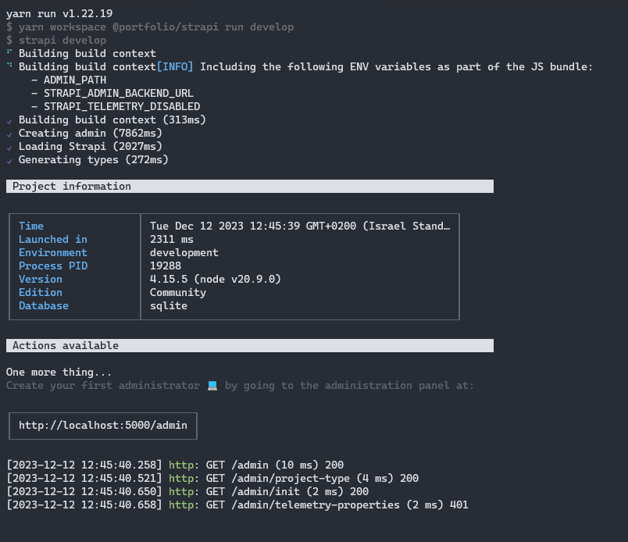Click the 'One more thing...' line
This screenshot has width=628, height=542.
(59, 373)
